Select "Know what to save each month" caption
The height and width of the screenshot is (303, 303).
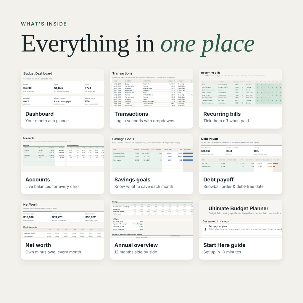pyautogui.click(x=144, y=186)
